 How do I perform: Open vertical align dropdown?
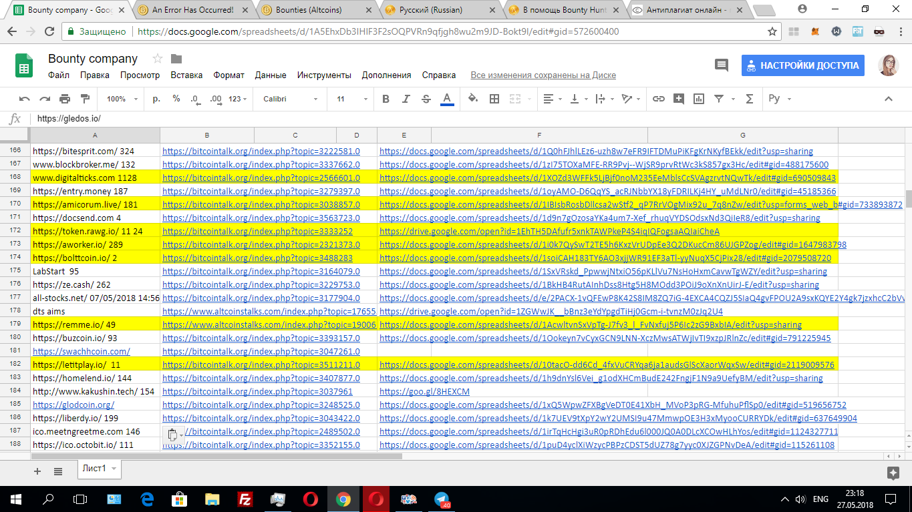pyautogui.click(x=578, y=99)
